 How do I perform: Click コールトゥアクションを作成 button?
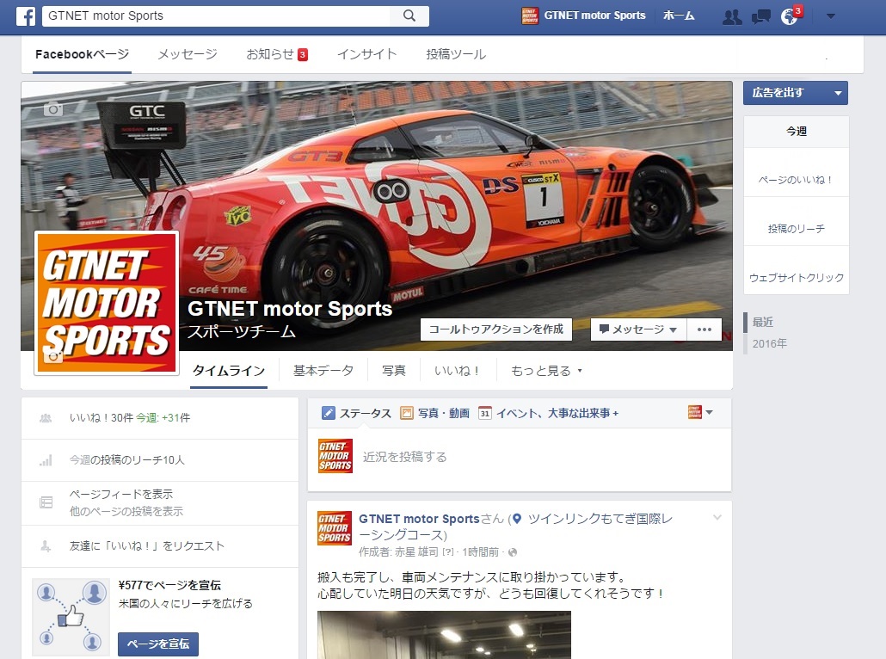tap(496, 329)
